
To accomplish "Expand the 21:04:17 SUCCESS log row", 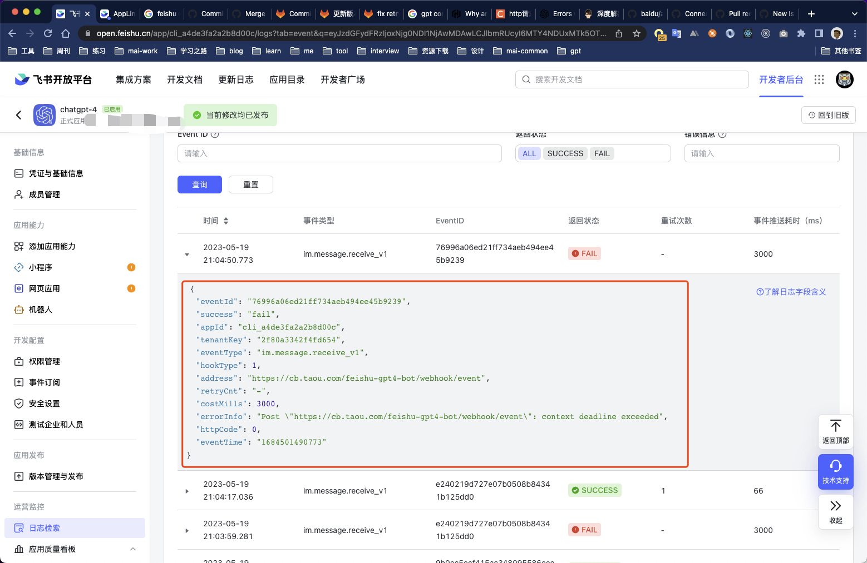I will 187,491.
